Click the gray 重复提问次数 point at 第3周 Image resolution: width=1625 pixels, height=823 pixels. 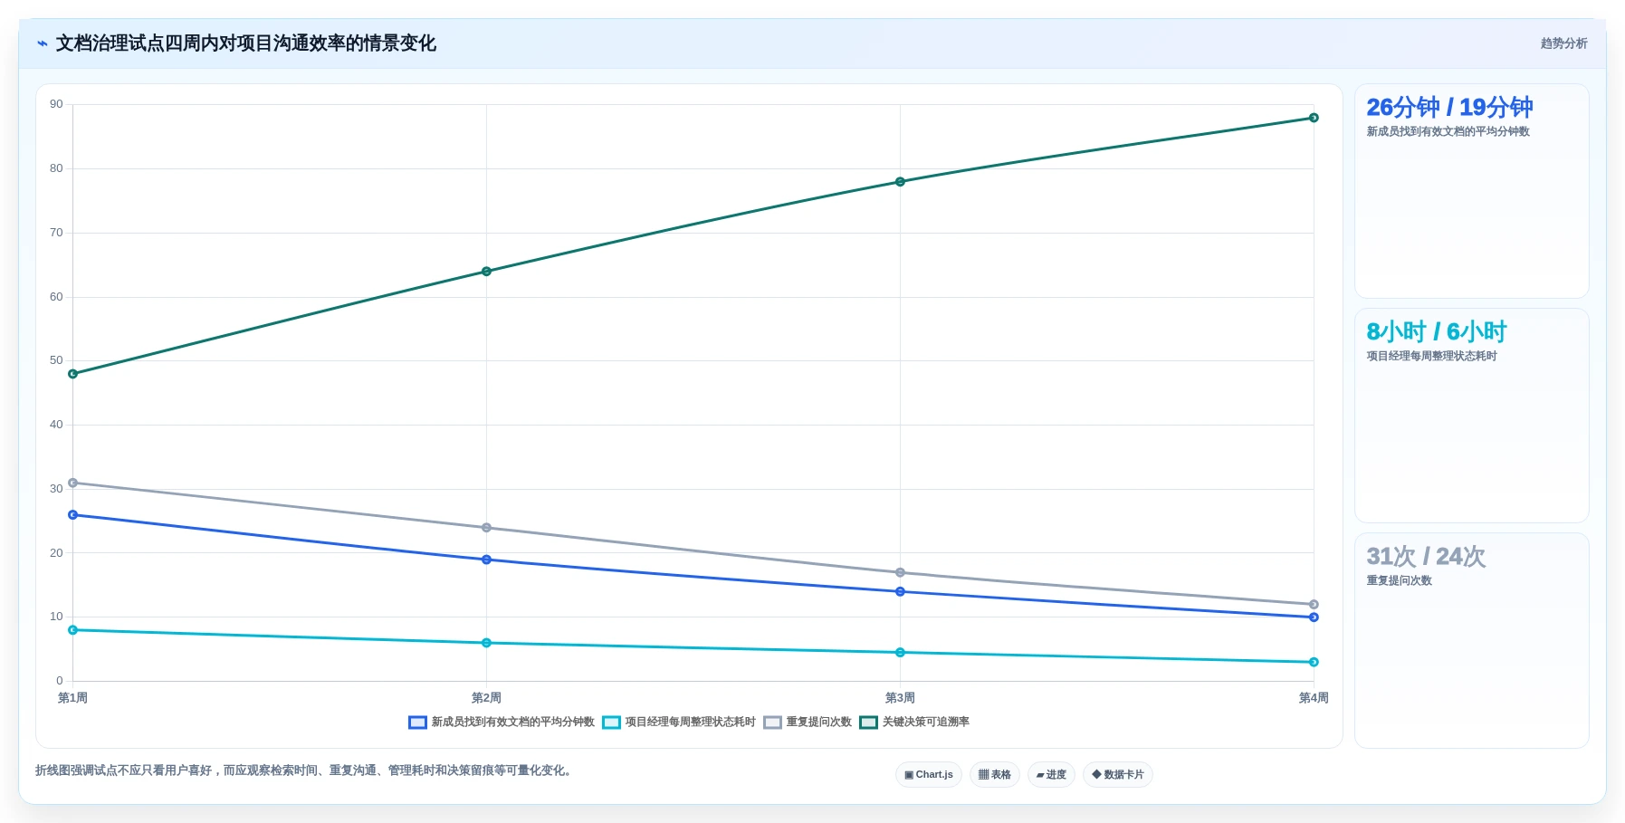coord(900,572)
